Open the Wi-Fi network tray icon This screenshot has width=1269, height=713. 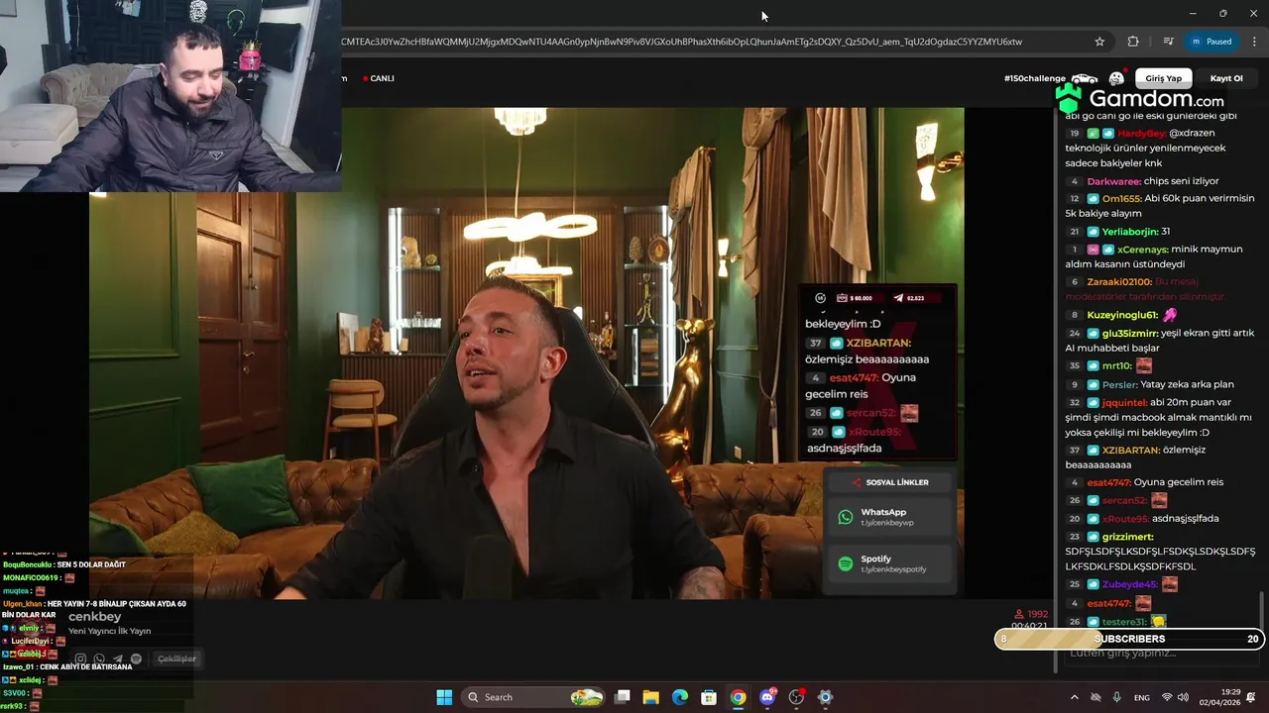tap(1167, 697)
